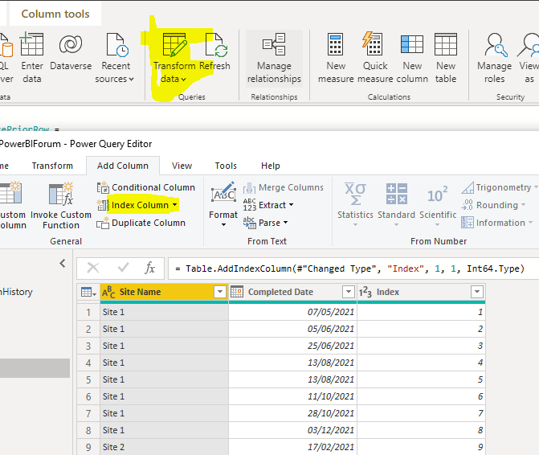Click Merge Columns
Screen dimensions: 539x455
point(284,187)
